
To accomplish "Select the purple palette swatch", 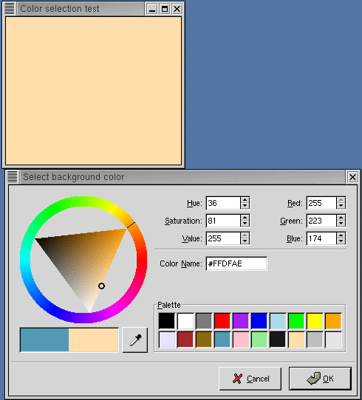I will coord(241,321).
